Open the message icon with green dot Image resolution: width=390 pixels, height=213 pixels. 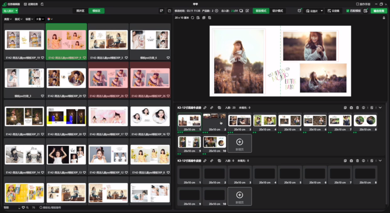299,11
